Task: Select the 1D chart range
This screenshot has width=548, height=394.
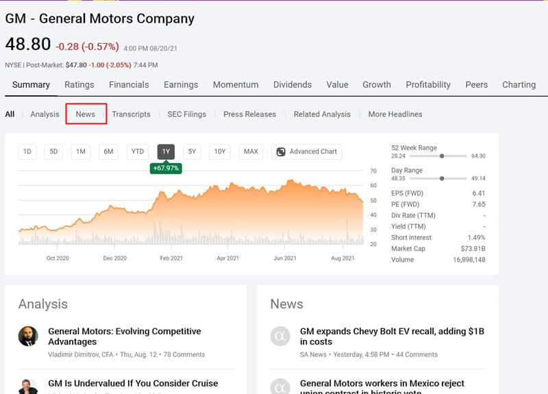Action: point(27,151)
